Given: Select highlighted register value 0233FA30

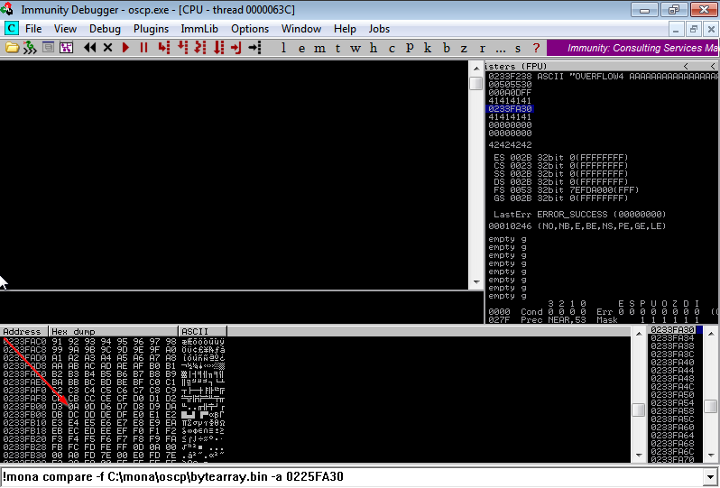Looking at the screenshot, I should (x=510, y=109).
